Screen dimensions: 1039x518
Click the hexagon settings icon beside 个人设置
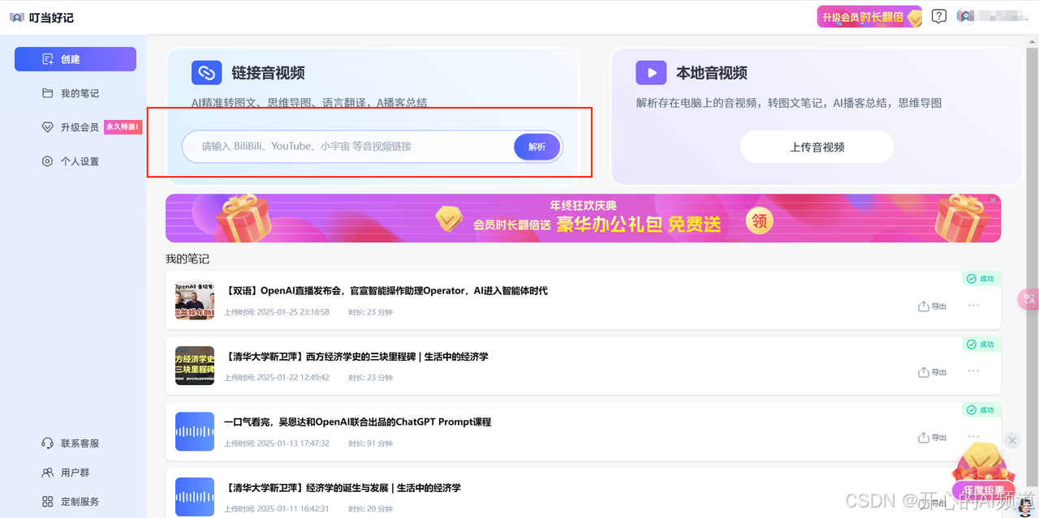48,161
